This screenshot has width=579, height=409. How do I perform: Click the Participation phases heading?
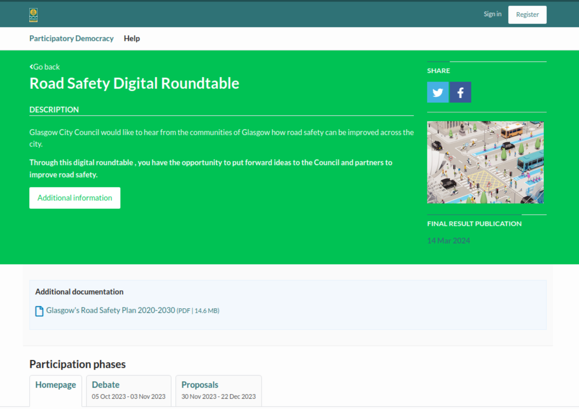click(77, 364)
